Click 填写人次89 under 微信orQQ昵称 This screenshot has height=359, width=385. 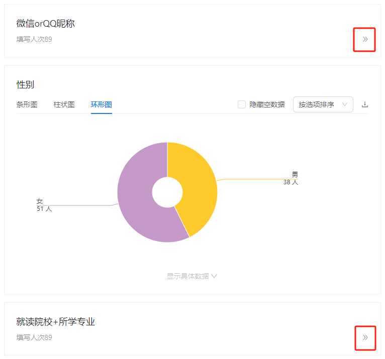coord(34,39)
